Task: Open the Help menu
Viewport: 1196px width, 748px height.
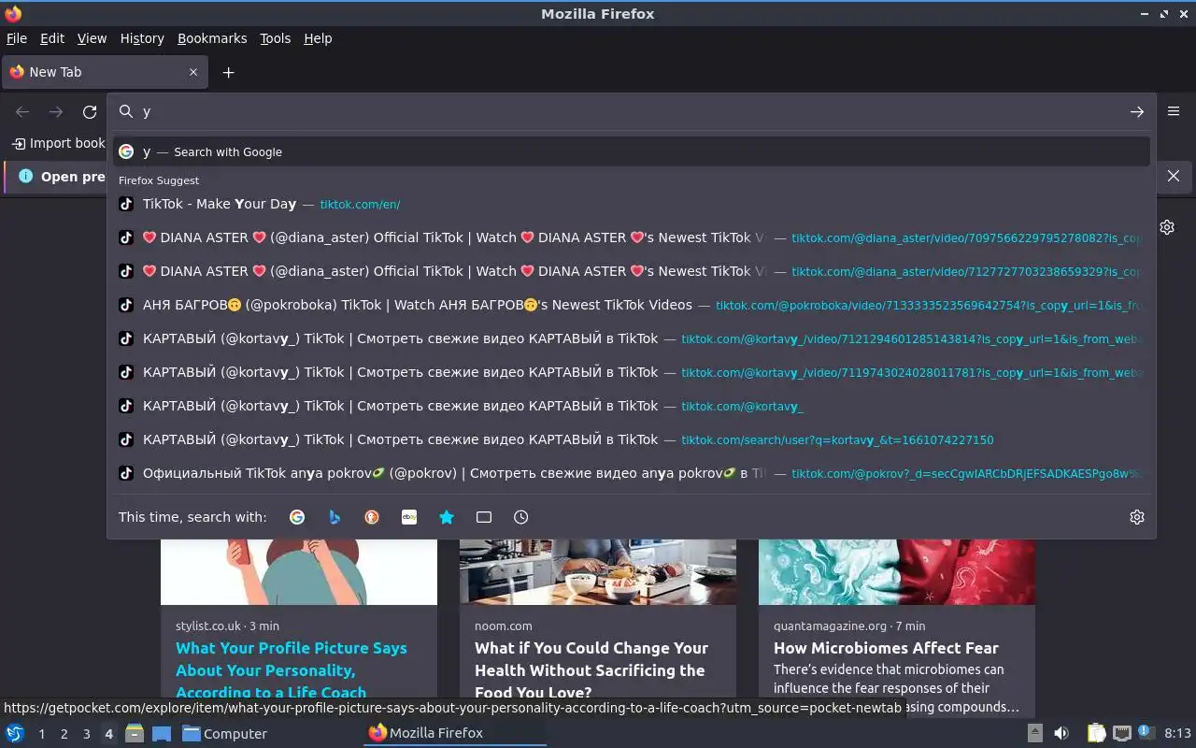Action: pyautogui.click(x=318, y=38)
